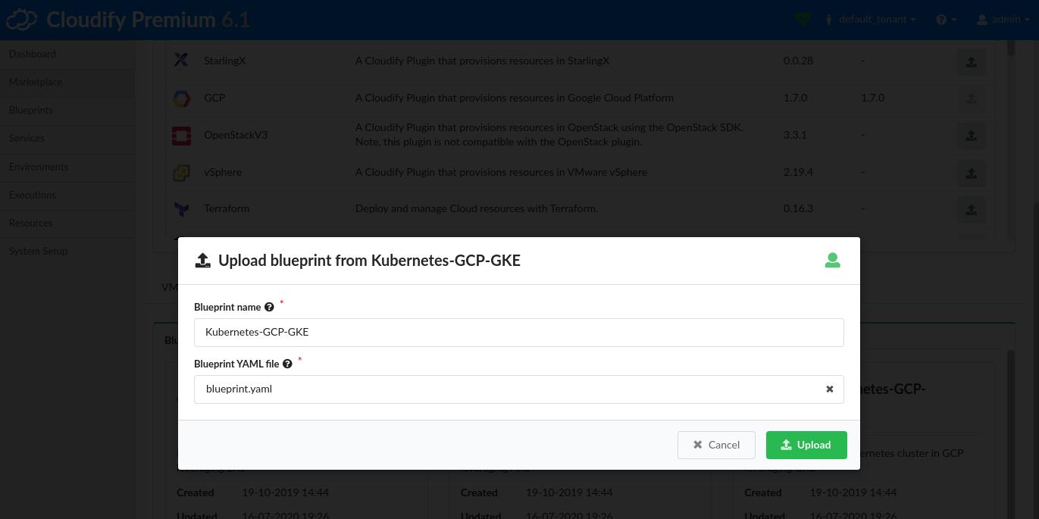This screenshot has height=519, width=1039.
Task: Navigate to System Setup
Action: [38, 252]
